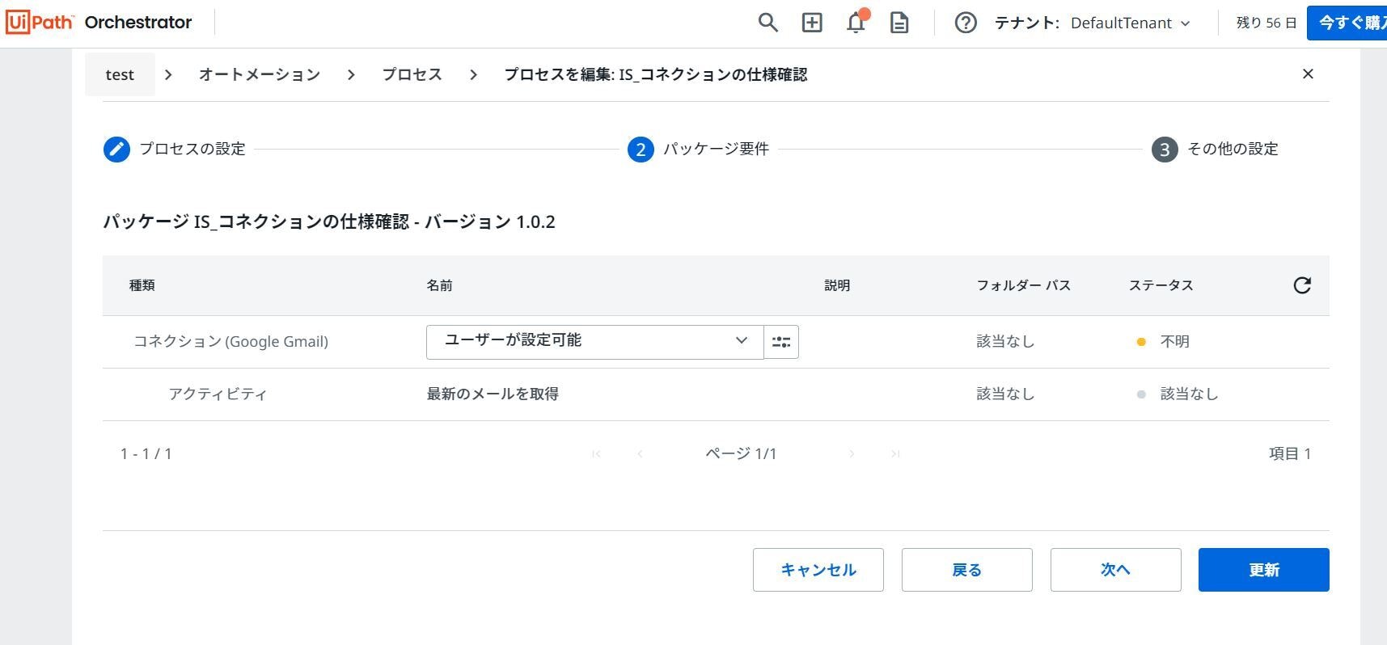The height and width of the screenshot is (645, 1387).
Task: Navigate to オートメーション breadcrumb
Action: coord(260,74)
